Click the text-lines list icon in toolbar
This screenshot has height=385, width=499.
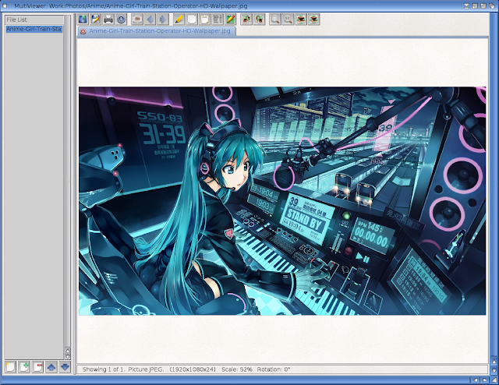tap(218, 19)
